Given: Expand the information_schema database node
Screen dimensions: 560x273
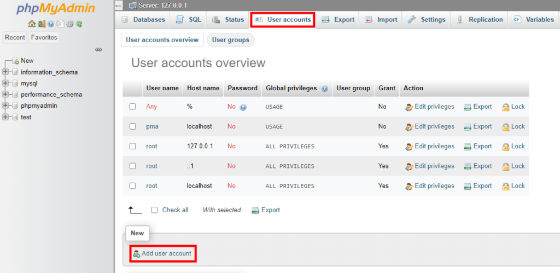Looking at the screenshot, I should pos(5,72).
